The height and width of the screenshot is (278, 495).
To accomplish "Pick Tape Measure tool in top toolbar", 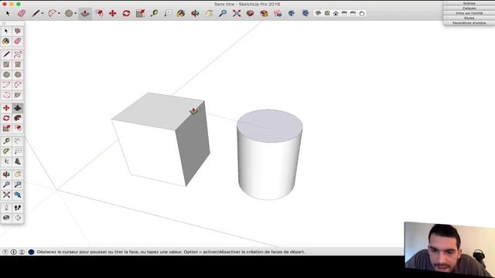I will [154, 13].
